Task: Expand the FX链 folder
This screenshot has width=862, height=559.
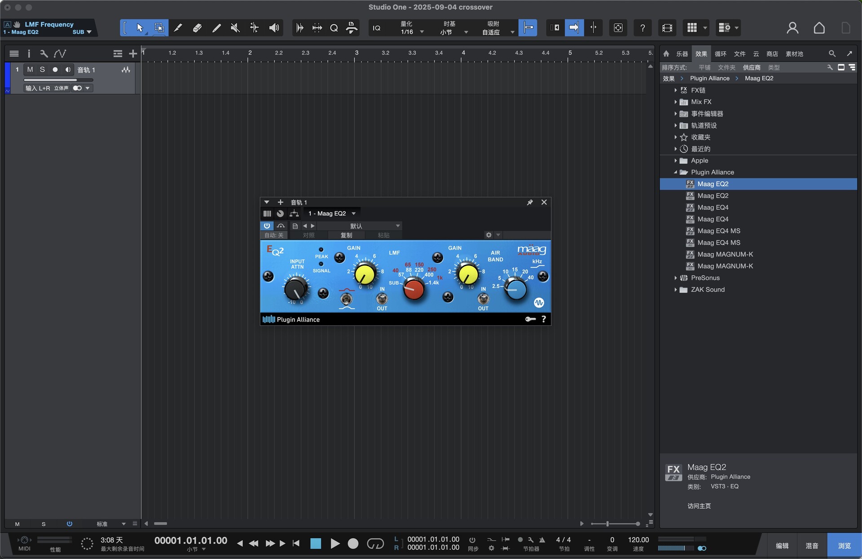Action: click(x=675, y=90)
